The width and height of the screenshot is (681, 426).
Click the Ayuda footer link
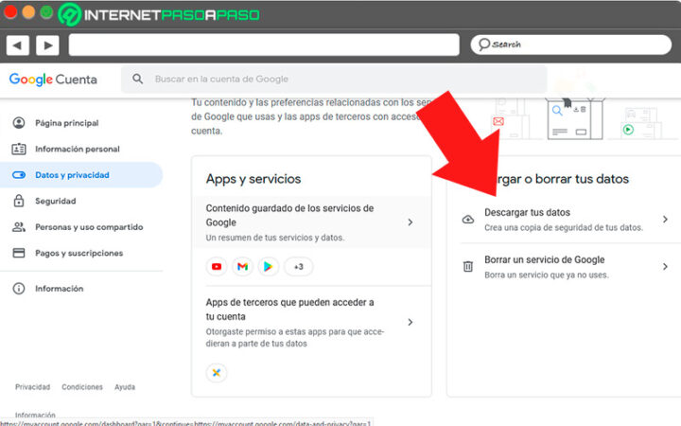(x=125, y=387)
